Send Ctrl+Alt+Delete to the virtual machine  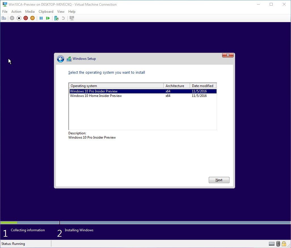(4, 18)
